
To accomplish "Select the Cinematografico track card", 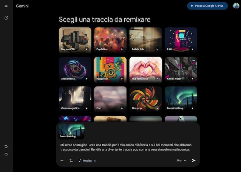I will coord(75,99).
